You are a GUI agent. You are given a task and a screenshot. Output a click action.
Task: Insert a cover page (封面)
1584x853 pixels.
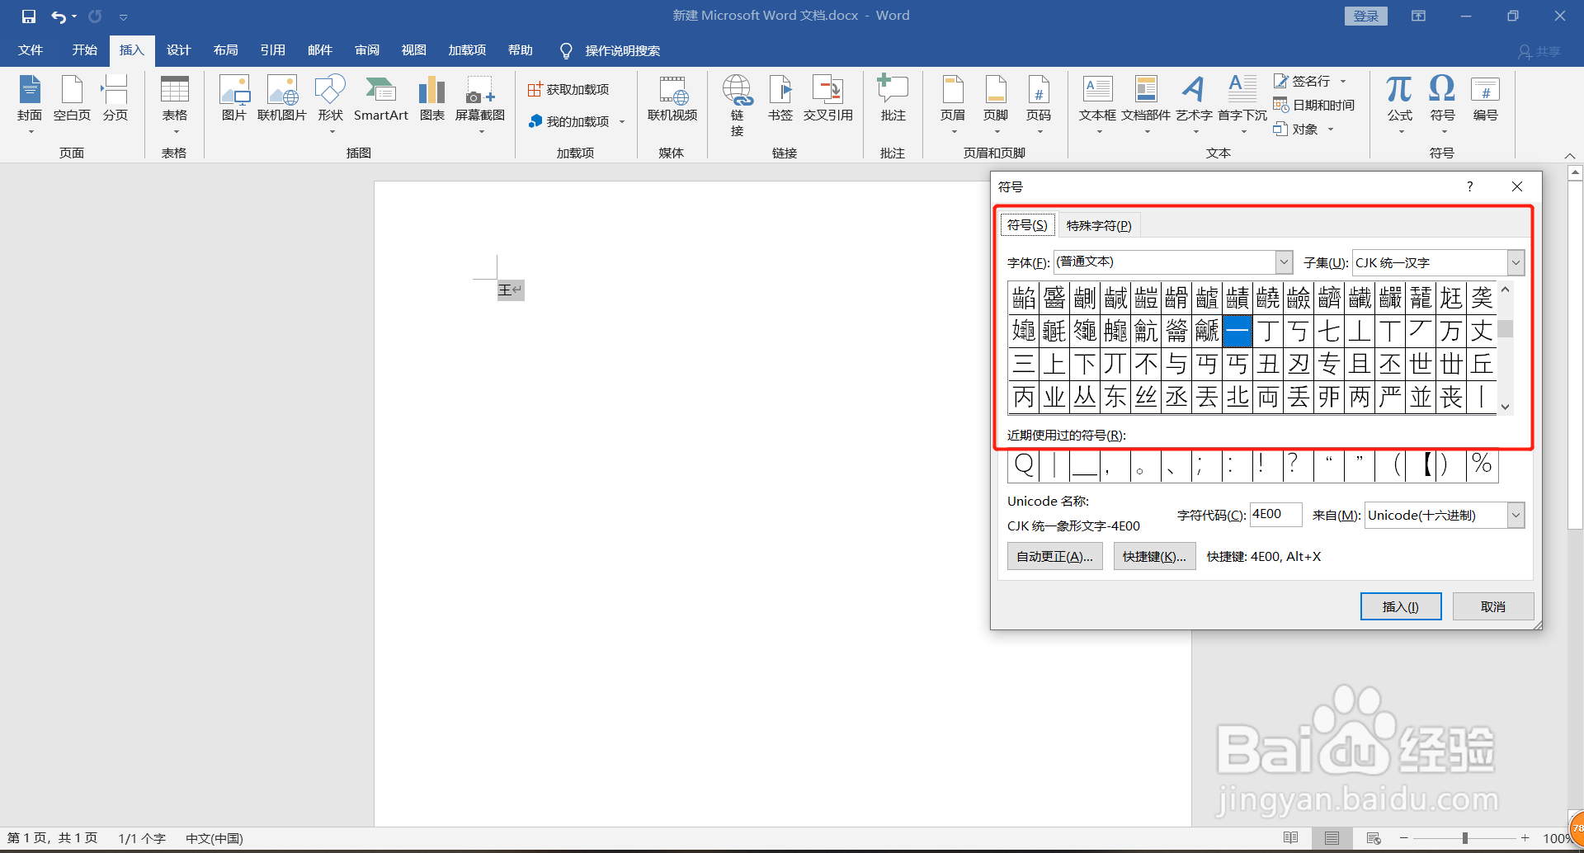coord(30,103)
